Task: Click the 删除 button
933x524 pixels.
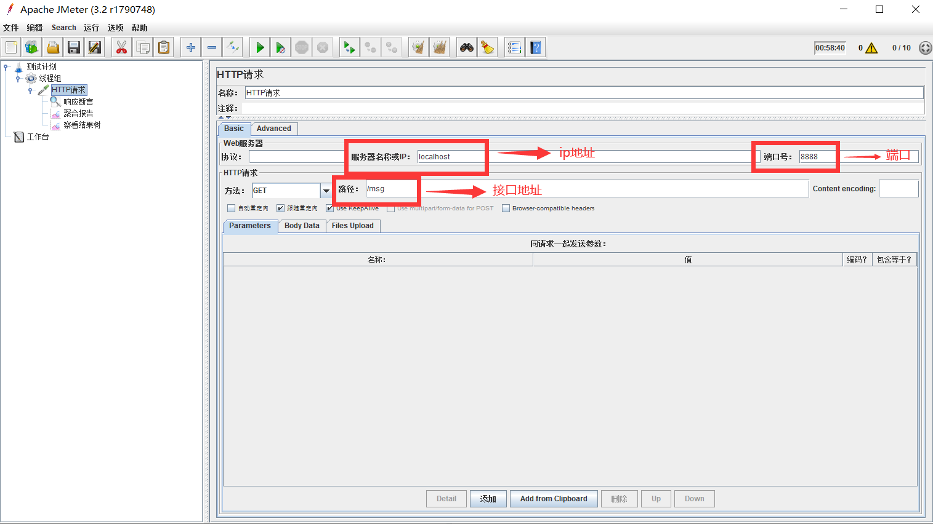Action: pyautogui.click(x=619, y=499)
